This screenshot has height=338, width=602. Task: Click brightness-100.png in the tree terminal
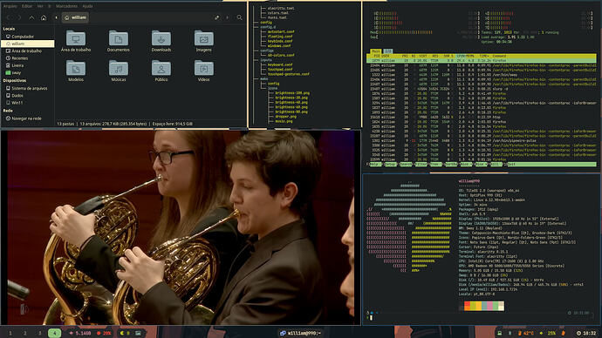coord(292,92)
